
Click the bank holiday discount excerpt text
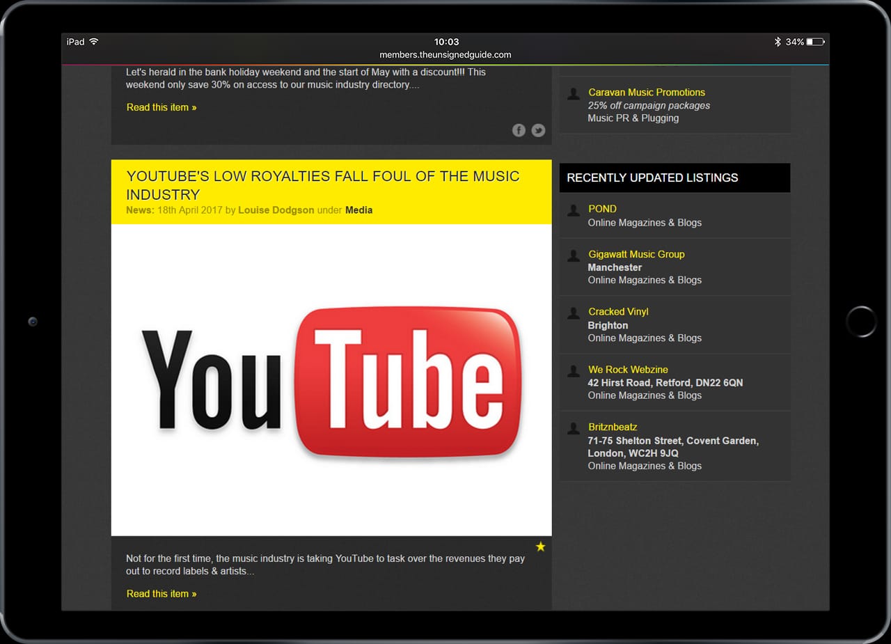pyautogui.click(x=306, y=78)
